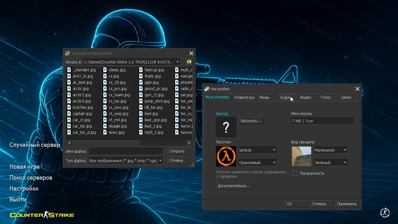This screenshot has height=224, width=398.
Task: Click the go up one folder icon
Action: click(x=189, y=62)
